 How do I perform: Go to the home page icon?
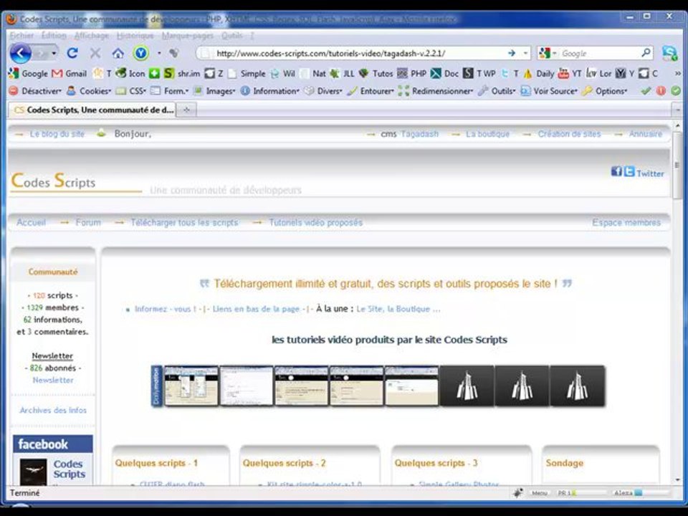coord(118,54)
